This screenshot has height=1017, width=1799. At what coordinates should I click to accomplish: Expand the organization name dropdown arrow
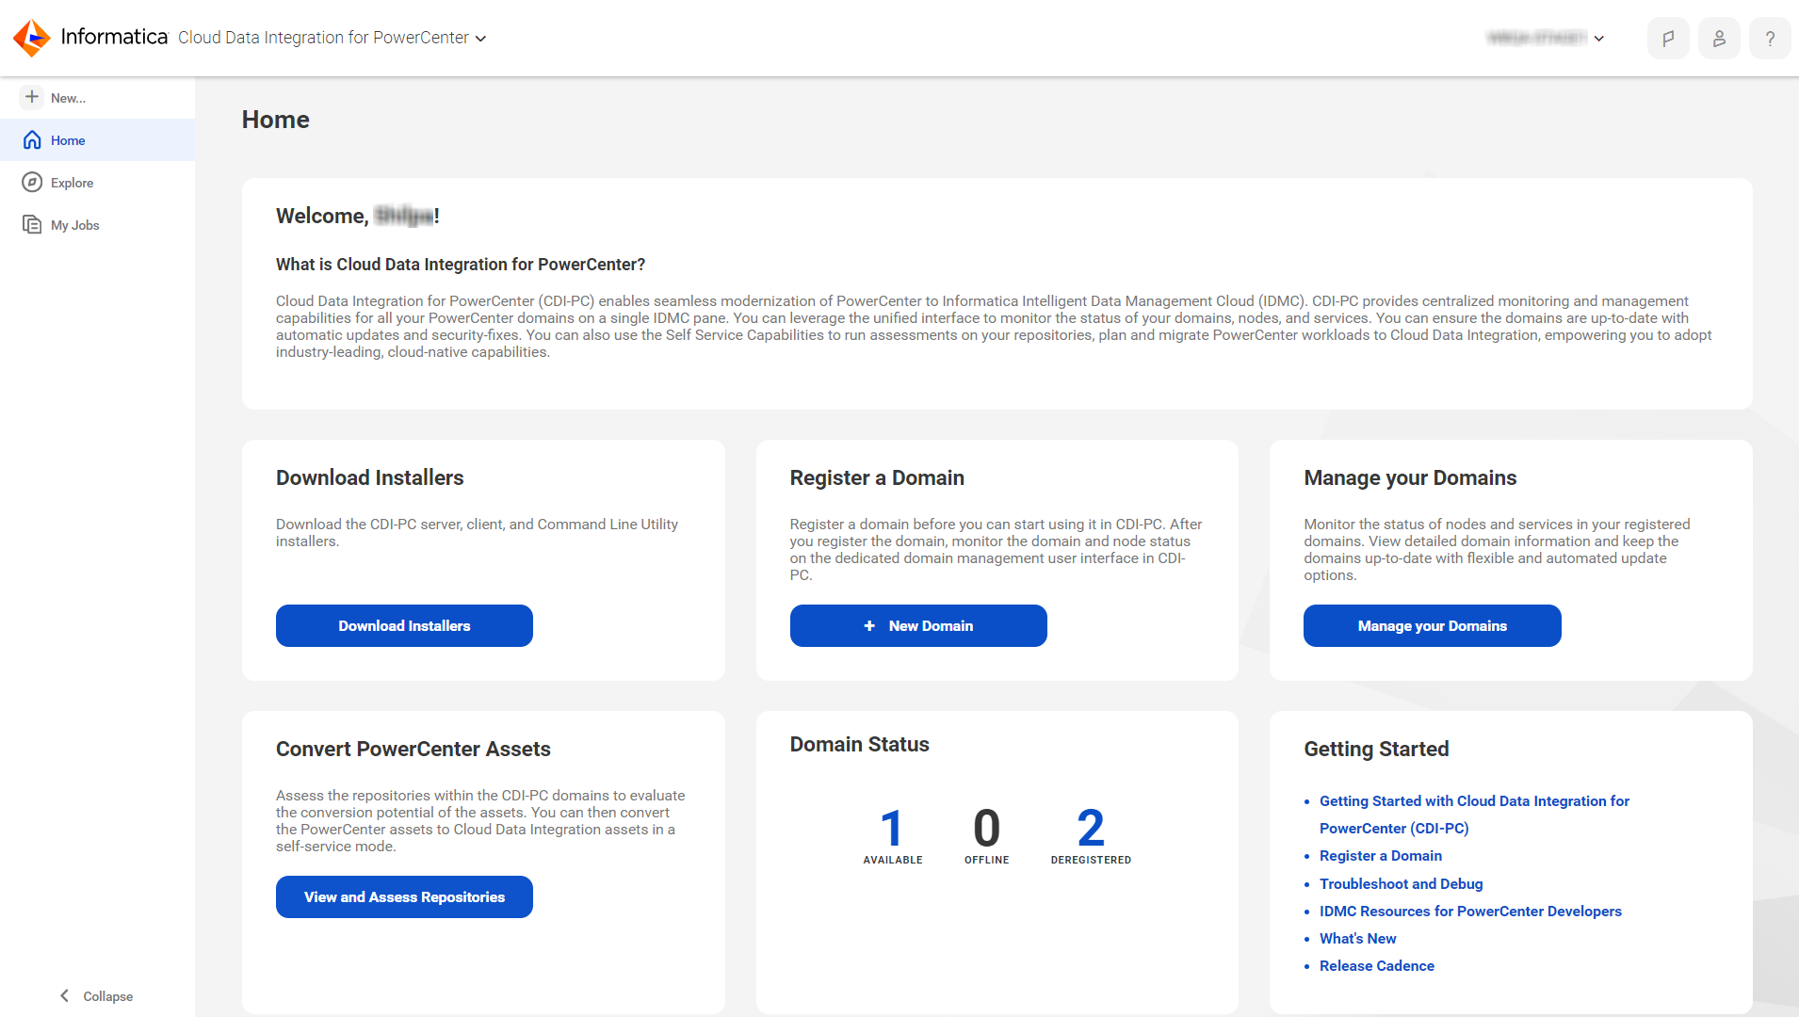(x=1598, y=39)
